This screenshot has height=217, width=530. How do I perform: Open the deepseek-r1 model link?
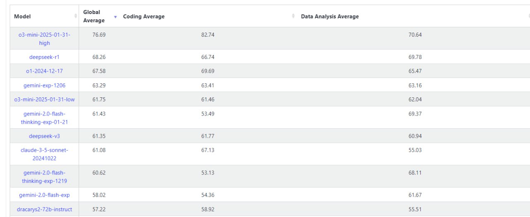point(44,57)
